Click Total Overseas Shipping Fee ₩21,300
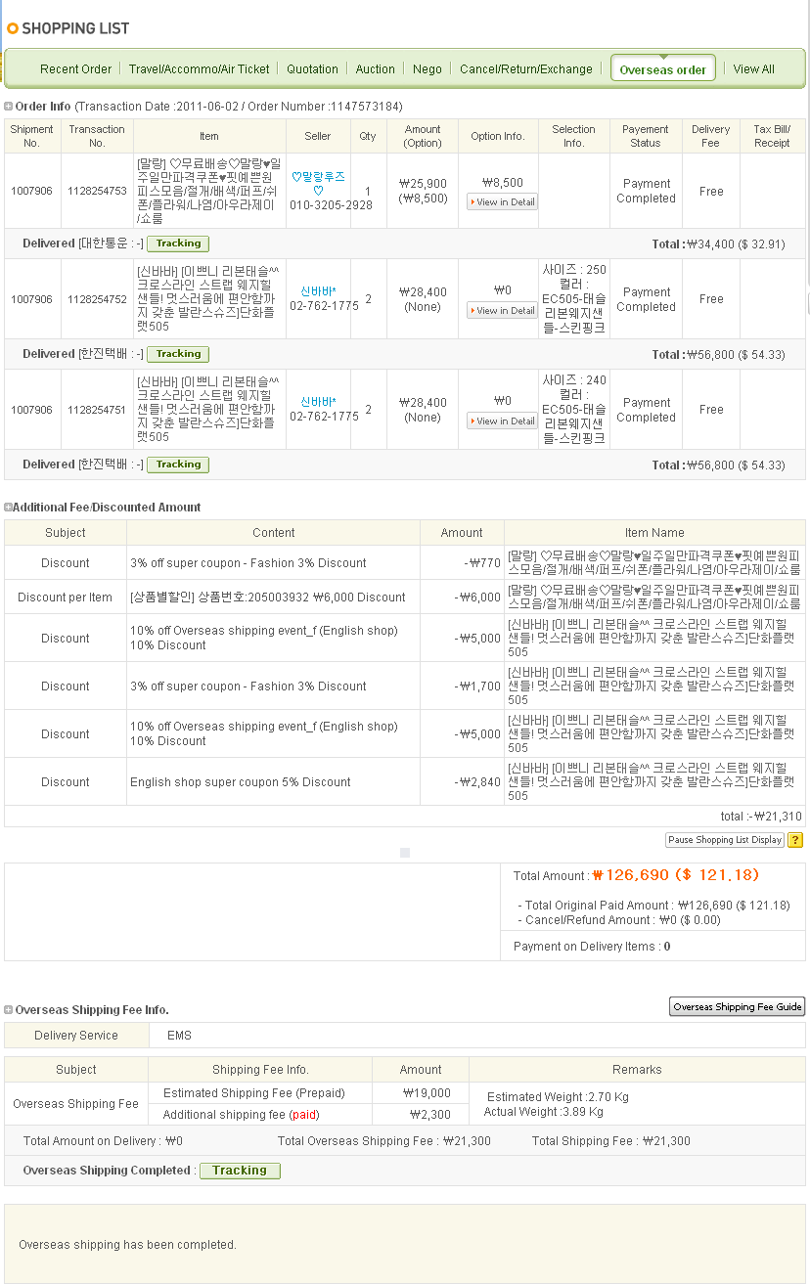The image size is (810, 1284). (x=384, y=1141)
